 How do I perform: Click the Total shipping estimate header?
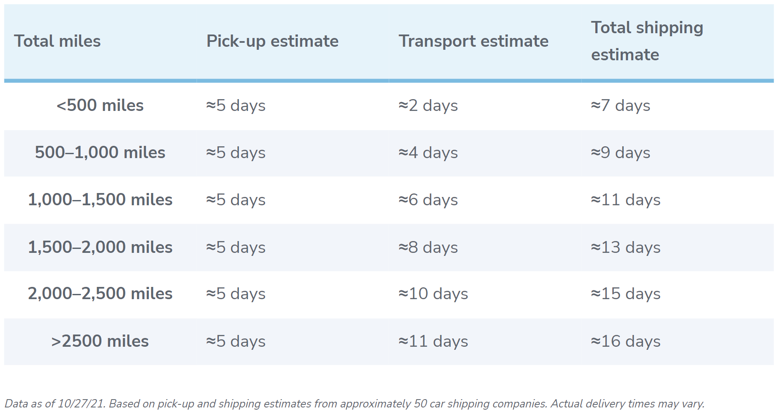pos(647,41)
